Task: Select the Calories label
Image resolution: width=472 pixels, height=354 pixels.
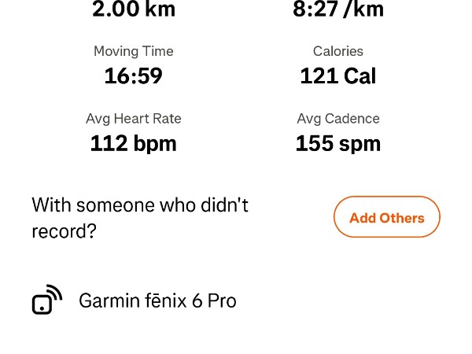Action: coord(338,51)
